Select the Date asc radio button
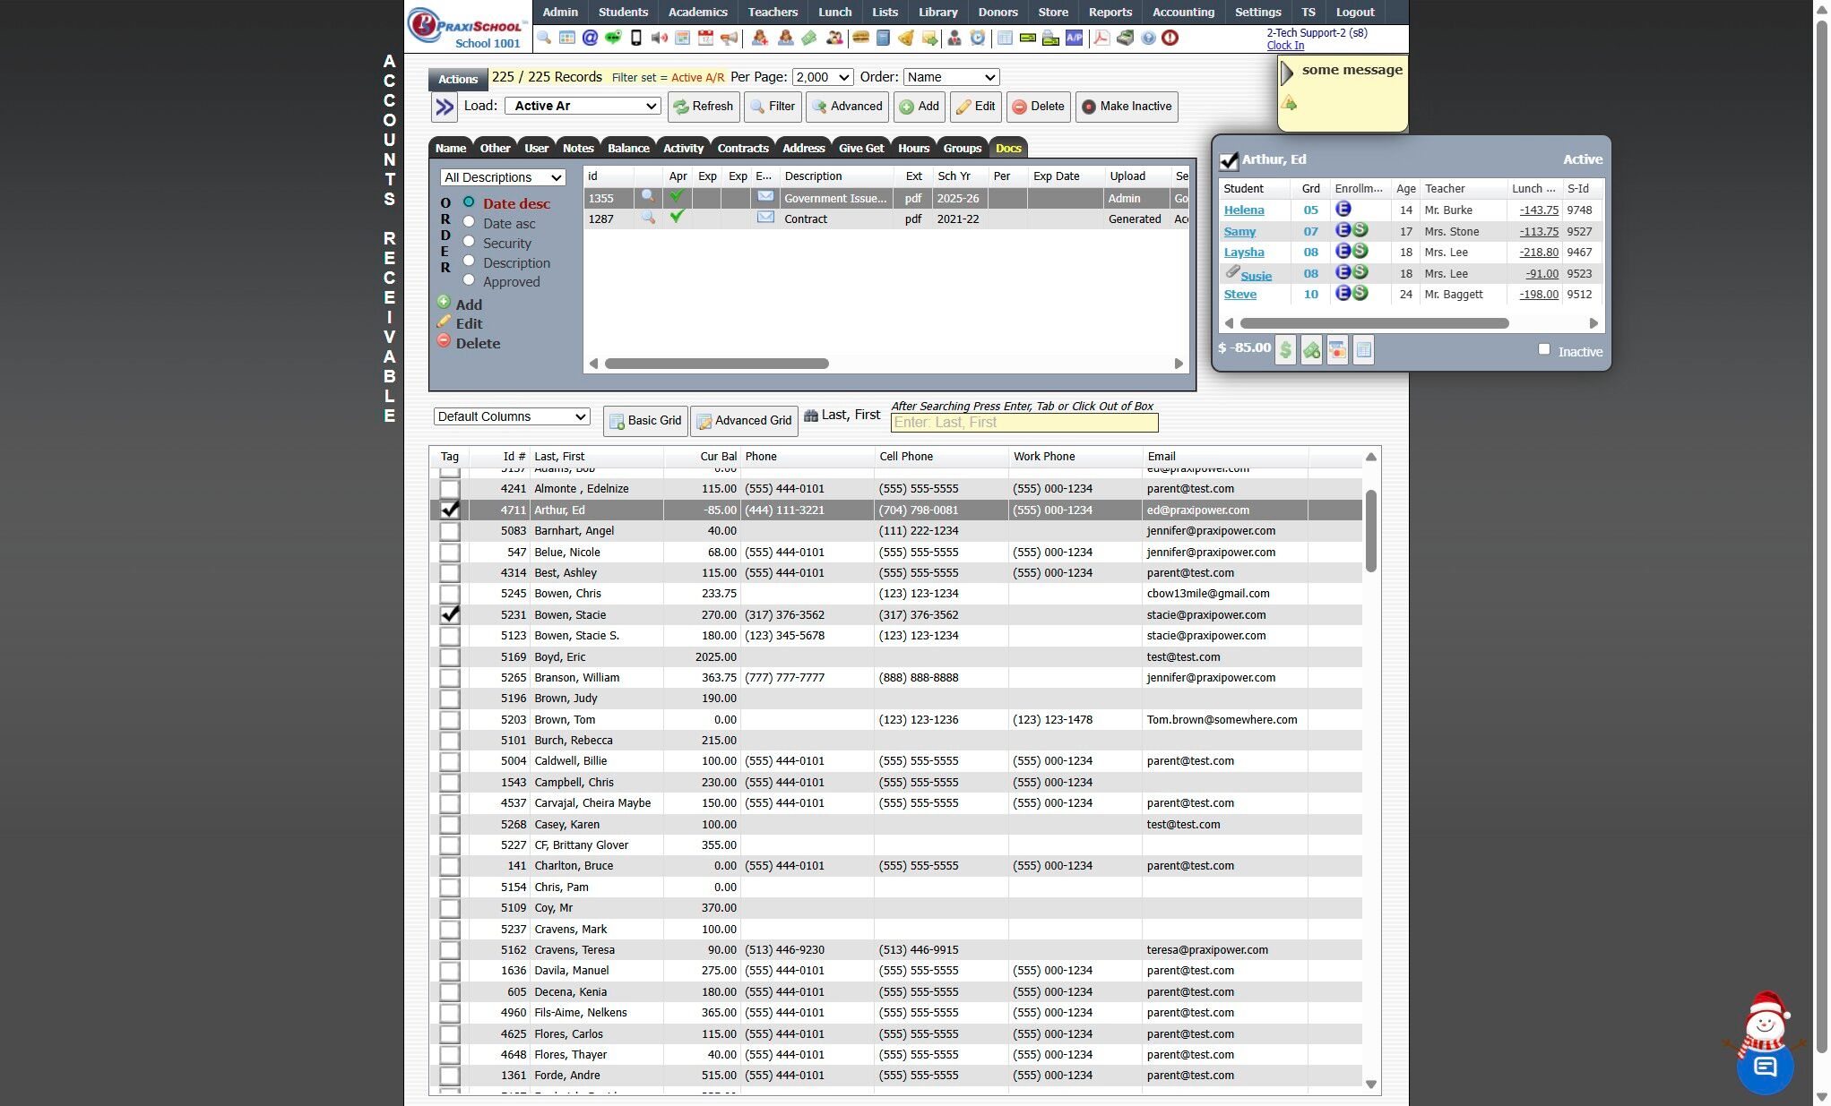The width and height of the screenshot is (1831, 1106). tap(469, 222)
